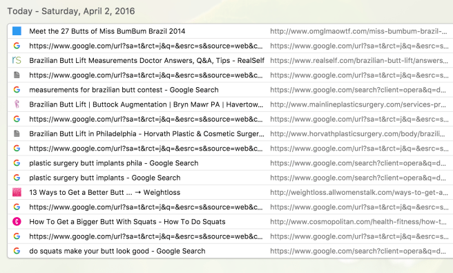
Task: Click Cosmopolitan 'C' favicon
Action: 17,222
